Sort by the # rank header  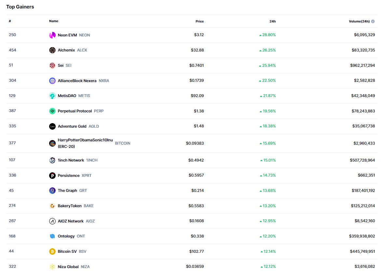(x=10, y=21)
